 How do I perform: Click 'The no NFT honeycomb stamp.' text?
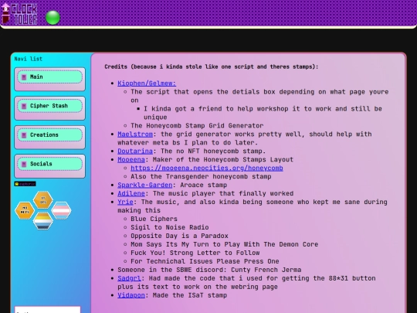click(213, 151)
